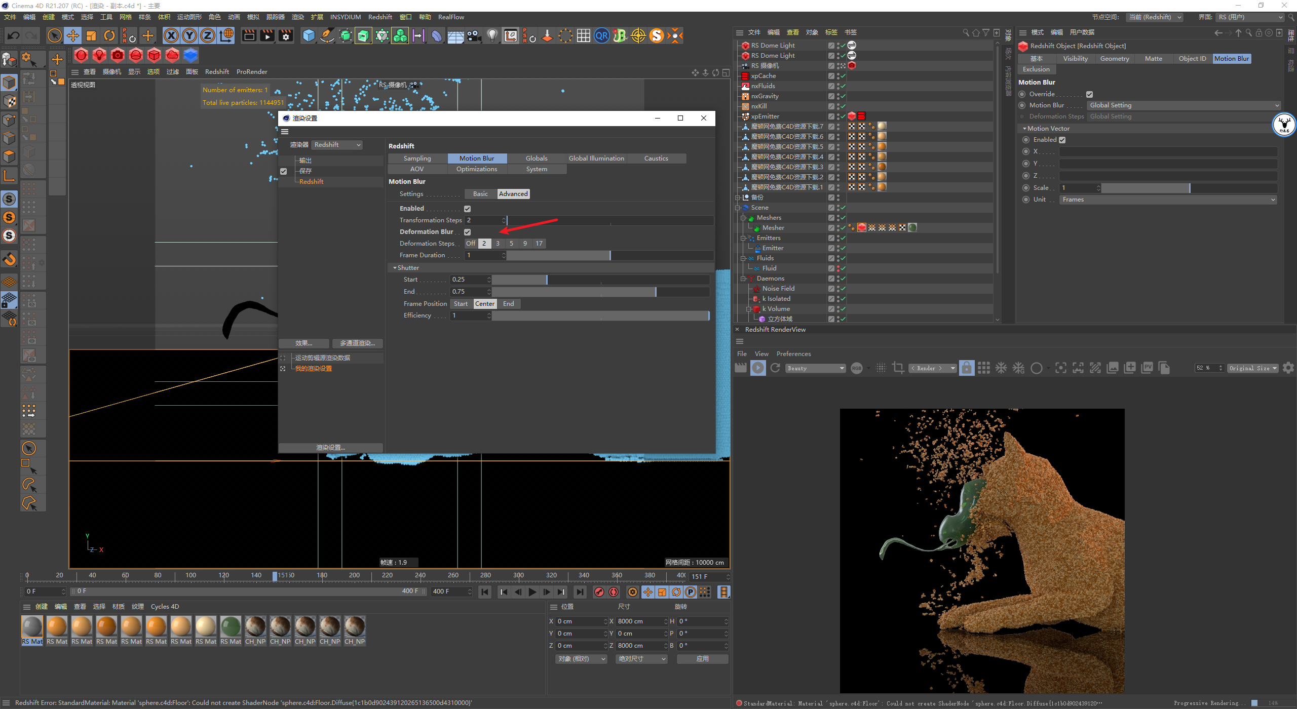Select the Move tool in top toolbar

(x=73, y=35)
